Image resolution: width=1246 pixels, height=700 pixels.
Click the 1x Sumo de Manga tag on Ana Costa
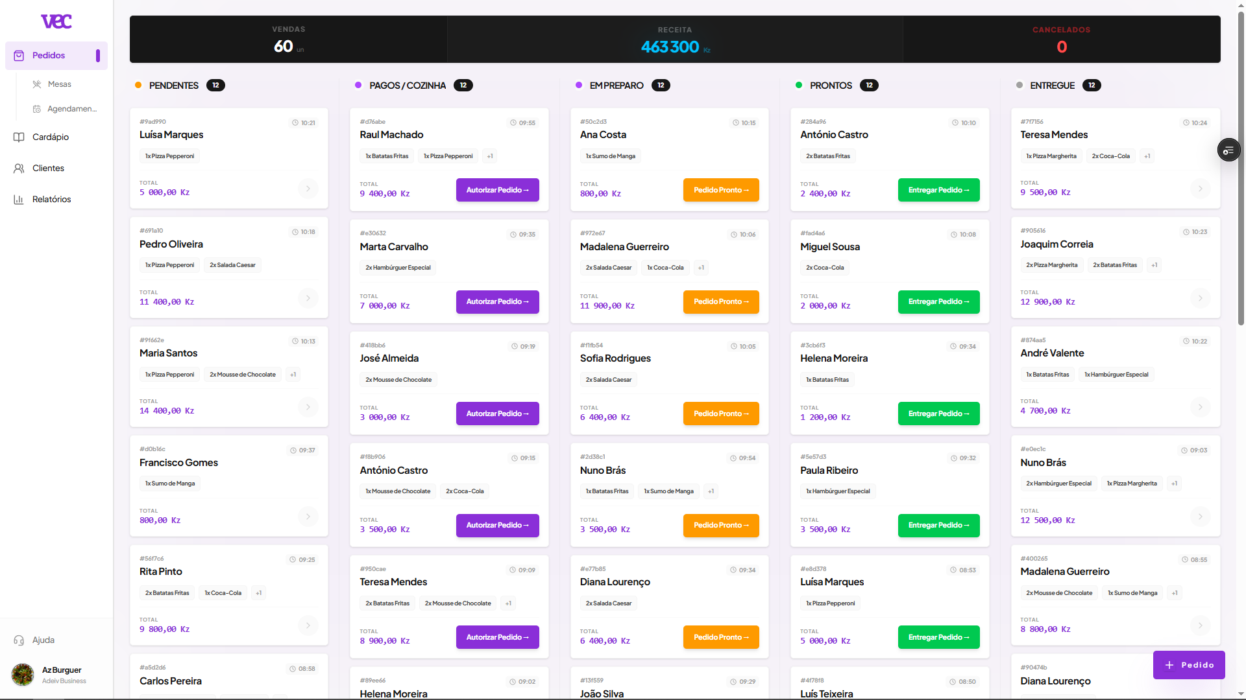click(x=611, y=156)
